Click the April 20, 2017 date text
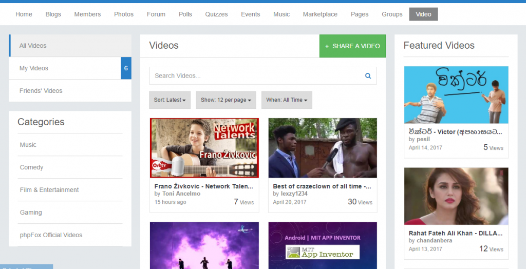 pyautogui.click(x=290, y=202)
